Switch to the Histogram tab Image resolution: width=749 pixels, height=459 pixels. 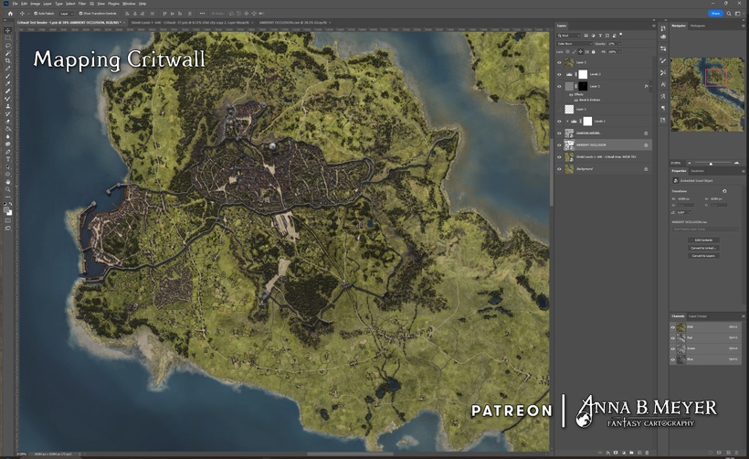click(x=698, y=26)
